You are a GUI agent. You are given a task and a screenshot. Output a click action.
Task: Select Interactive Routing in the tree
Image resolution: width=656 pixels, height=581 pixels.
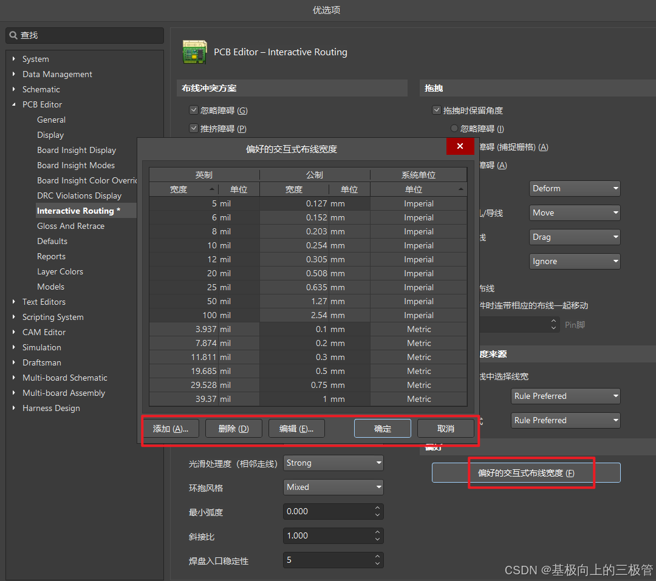tap(78, 211)
